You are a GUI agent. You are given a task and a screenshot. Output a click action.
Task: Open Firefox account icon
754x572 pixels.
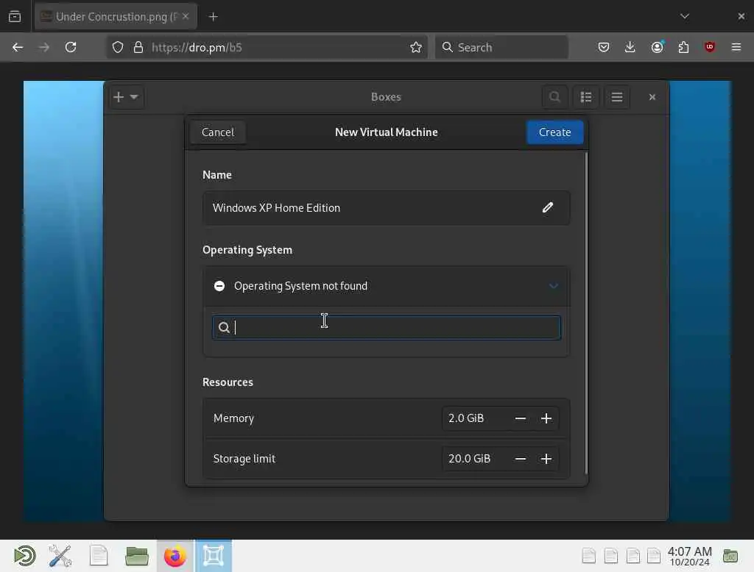pyautogui.click(x=658, y=47)
